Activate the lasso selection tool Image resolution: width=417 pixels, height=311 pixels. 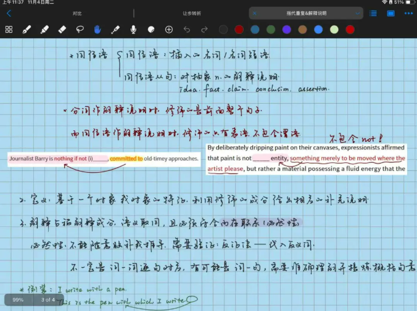[80, 29]
